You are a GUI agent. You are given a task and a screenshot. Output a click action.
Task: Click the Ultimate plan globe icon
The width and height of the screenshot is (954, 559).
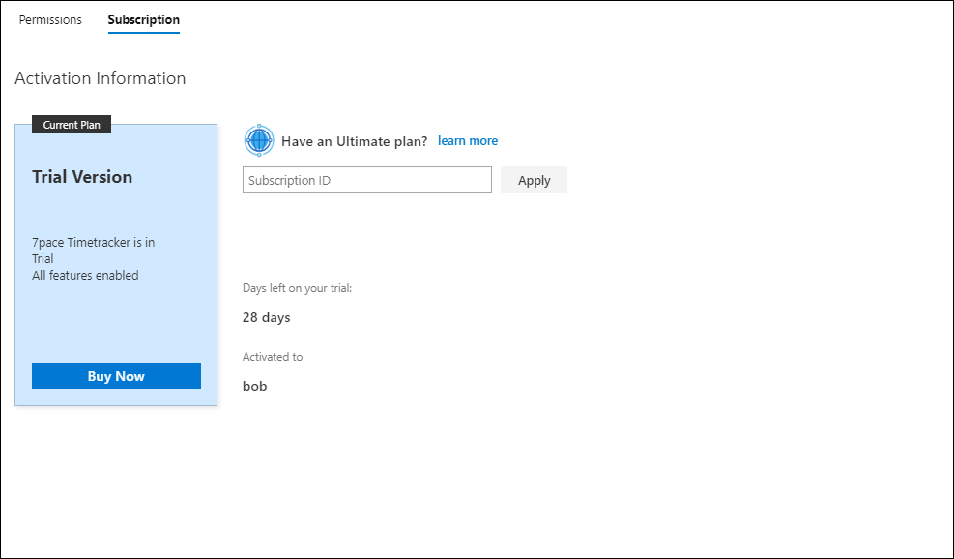point(259,140)
